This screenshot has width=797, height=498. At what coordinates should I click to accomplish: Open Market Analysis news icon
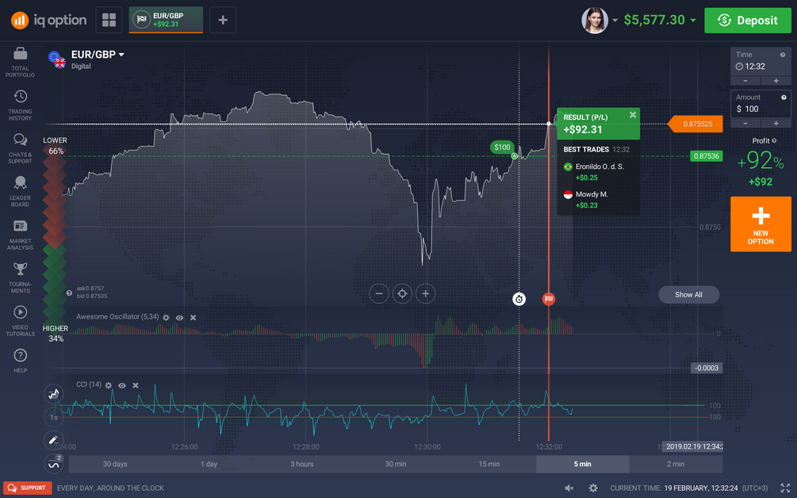(21, 226)
